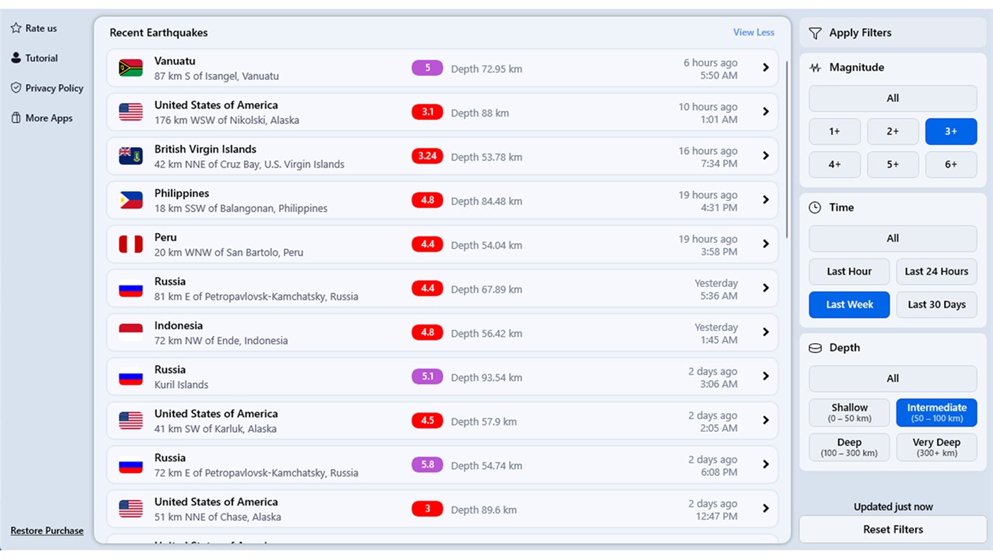Click the magnitude 5.8 badge
The height and width of the screenshot is (559, 993).
coord(427,465)
